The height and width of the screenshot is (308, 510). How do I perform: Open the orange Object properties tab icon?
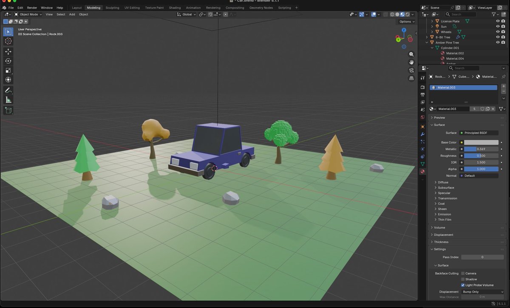[422, 127]
